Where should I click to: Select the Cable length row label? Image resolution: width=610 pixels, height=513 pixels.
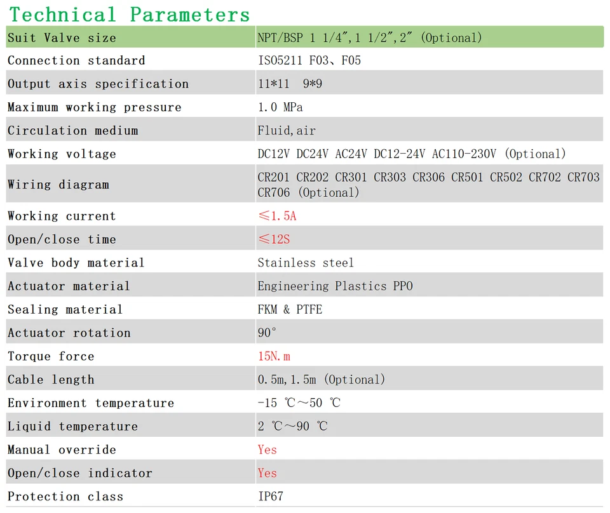[51, 380]
